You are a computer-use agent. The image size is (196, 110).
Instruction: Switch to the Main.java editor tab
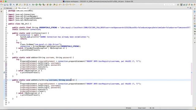[8, 8]
